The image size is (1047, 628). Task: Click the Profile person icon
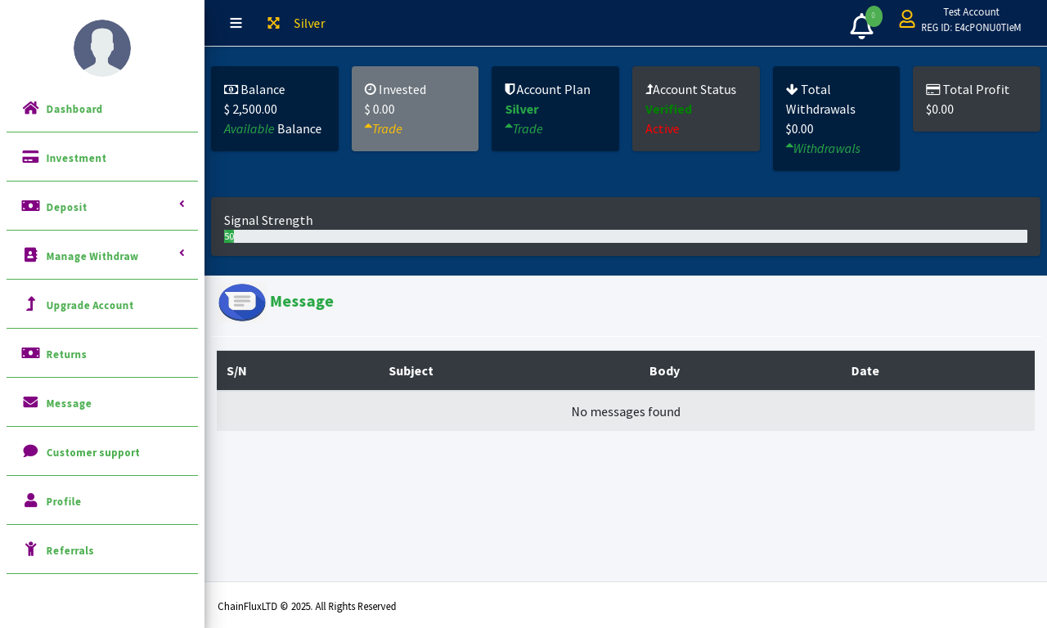point(30,500)
